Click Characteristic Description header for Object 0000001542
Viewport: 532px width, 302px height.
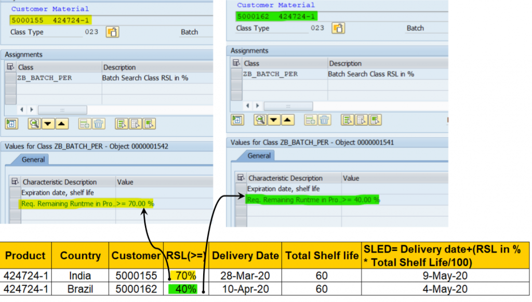[x=68, y=182]
